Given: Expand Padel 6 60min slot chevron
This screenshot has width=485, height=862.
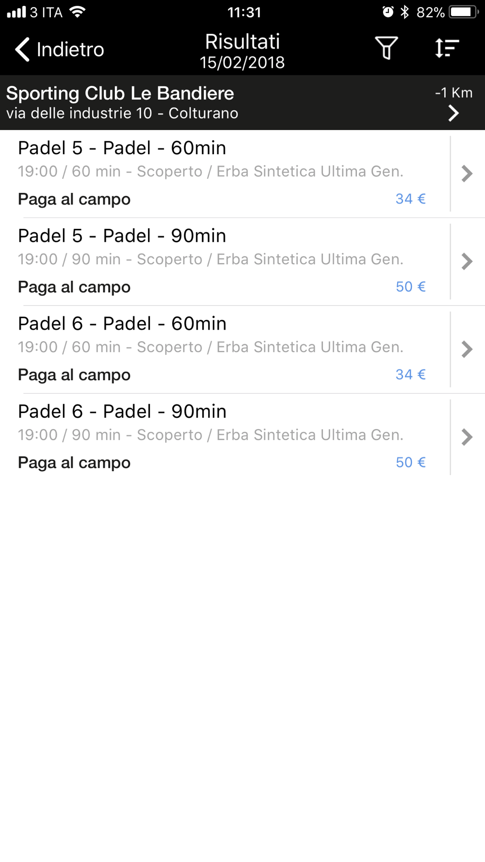Looking at the screenshot, I should (x=467, y=349).
